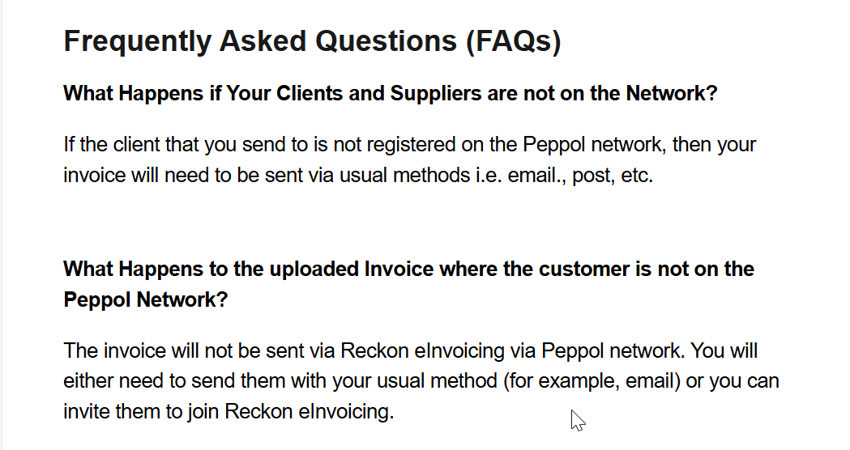The width and height of the screenshot is (850, 450).
Task: Click the 'invite them to join Reckon eInvoicing' line
Action: [x=229, y=411]
